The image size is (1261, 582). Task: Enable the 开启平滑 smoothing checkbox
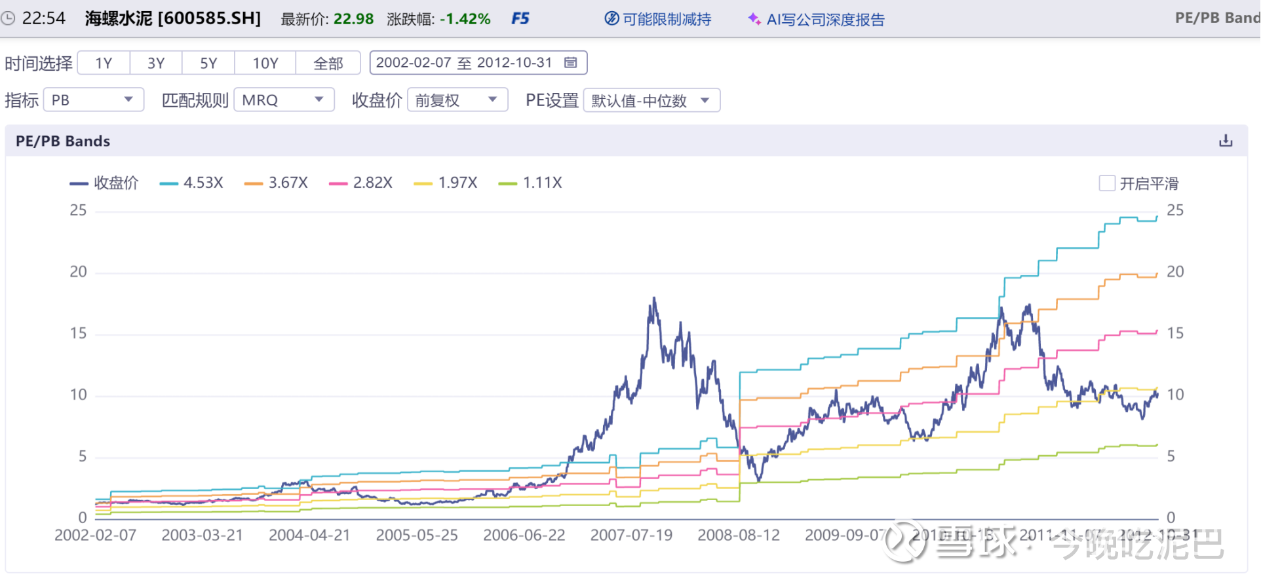[1107, 183]
